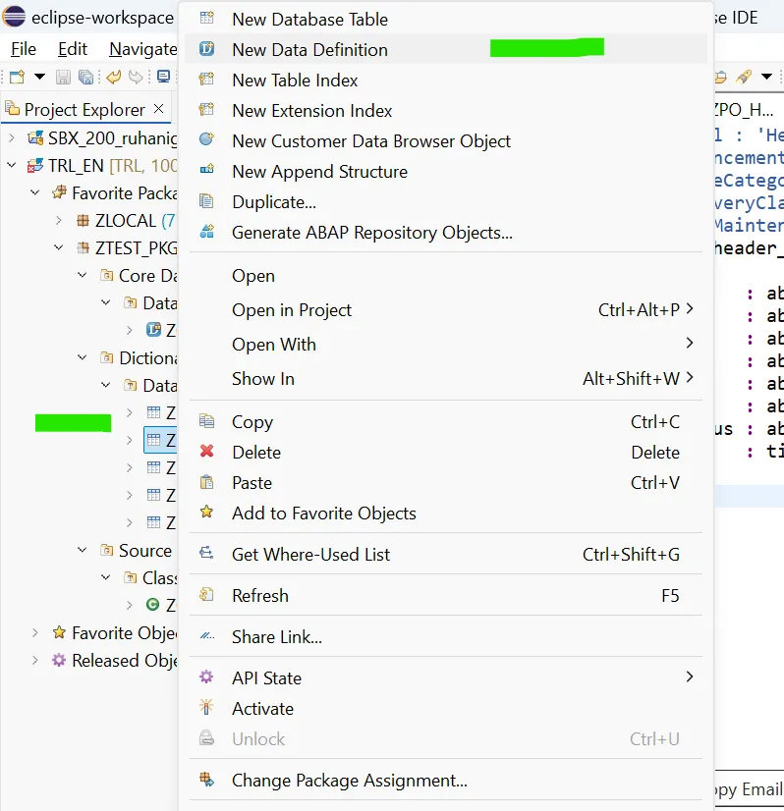Click the Save All toolbar icon
The height and width of the screenshot is (811, 784).
pos(84,77)
